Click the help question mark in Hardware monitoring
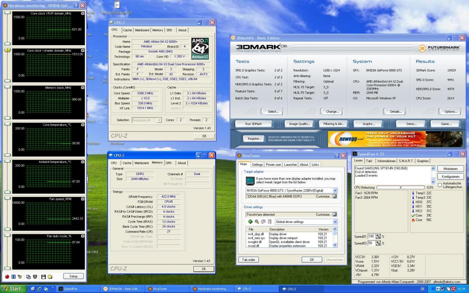Viewport: 469px width, 293px height. click(x=76, y=6)
